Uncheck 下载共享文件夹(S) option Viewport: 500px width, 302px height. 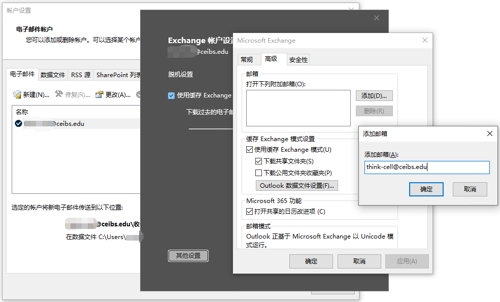259,161
